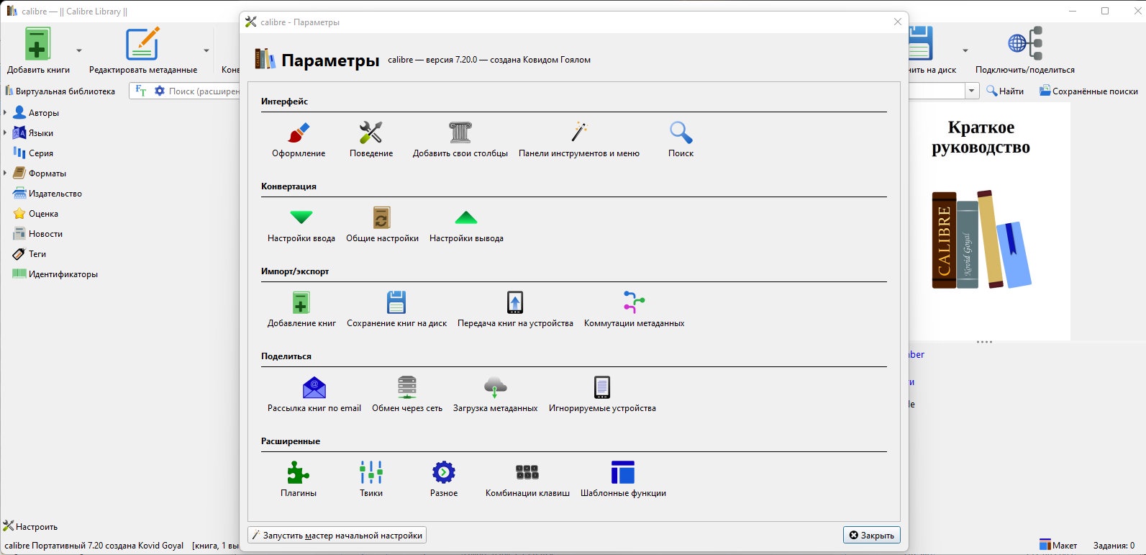Click the calibre version 7.20.0 text
The height and width of the screenshot is (555, 1146).
point(489,60)
